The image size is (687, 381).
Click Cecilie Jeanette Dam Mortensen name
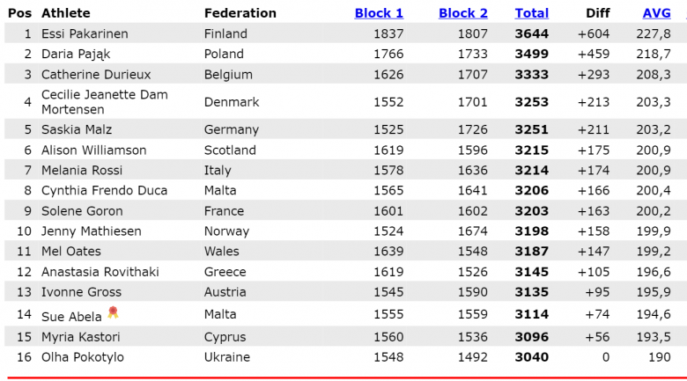104,102
